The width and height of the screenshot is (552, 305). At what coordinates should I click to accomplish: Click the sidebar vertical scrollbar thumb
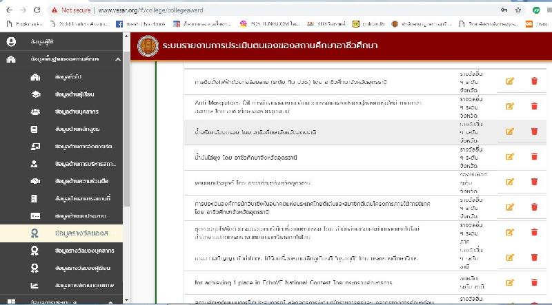(126, 128)
